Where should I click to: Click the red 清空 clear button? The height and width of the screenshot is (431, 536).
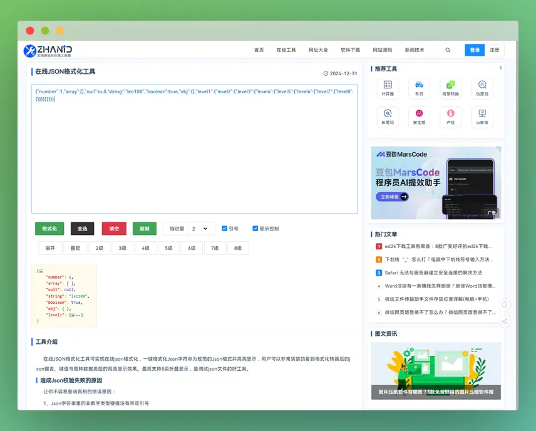pos(114,228)
